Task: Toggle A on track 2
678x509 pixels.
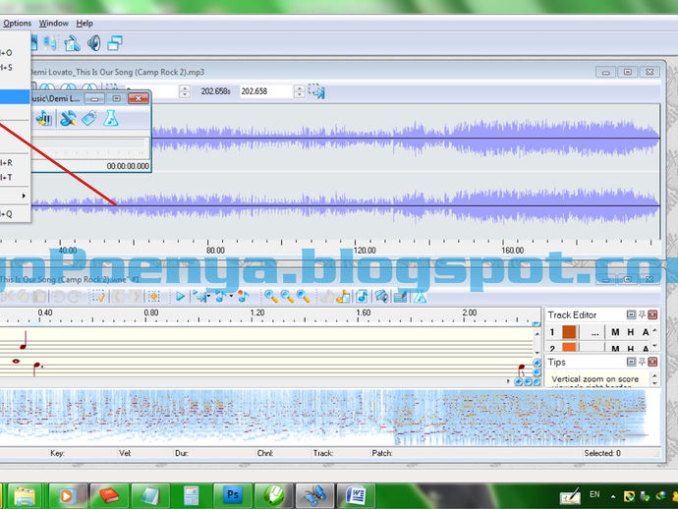Action: click(646, 348)
